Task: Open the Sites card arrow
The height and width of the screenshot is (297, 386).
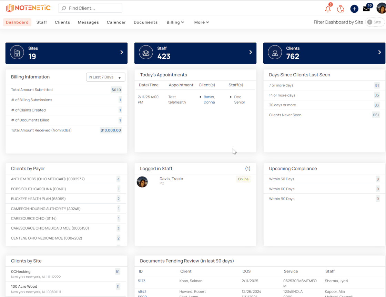Action: 122,52
